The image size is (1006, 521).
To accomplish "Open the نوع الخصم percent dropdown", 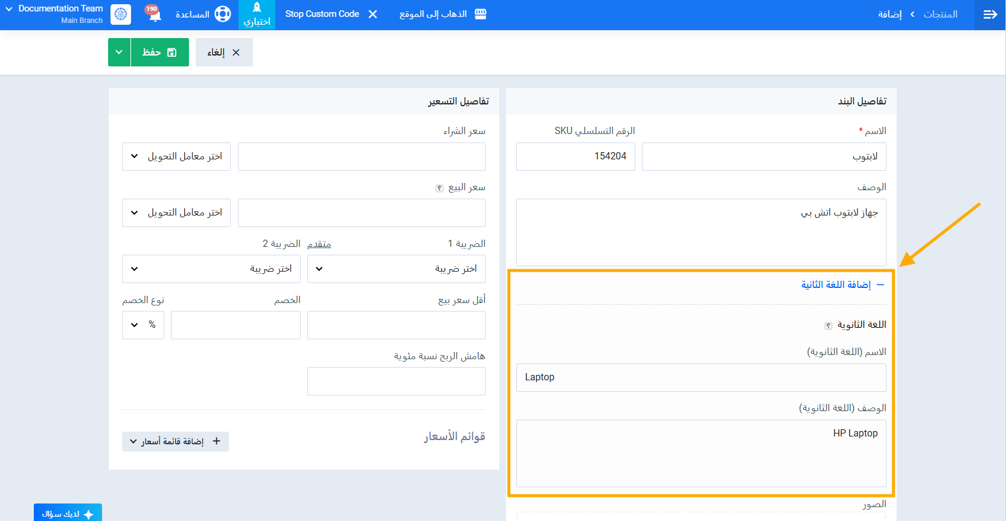I will tap(143, 325).
